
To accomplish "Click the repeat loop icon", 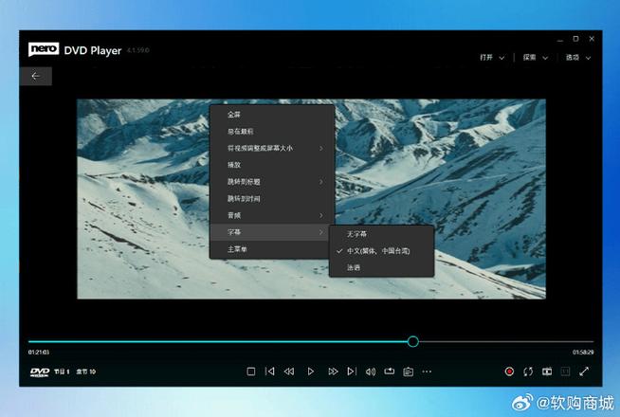I will point(389,372).
